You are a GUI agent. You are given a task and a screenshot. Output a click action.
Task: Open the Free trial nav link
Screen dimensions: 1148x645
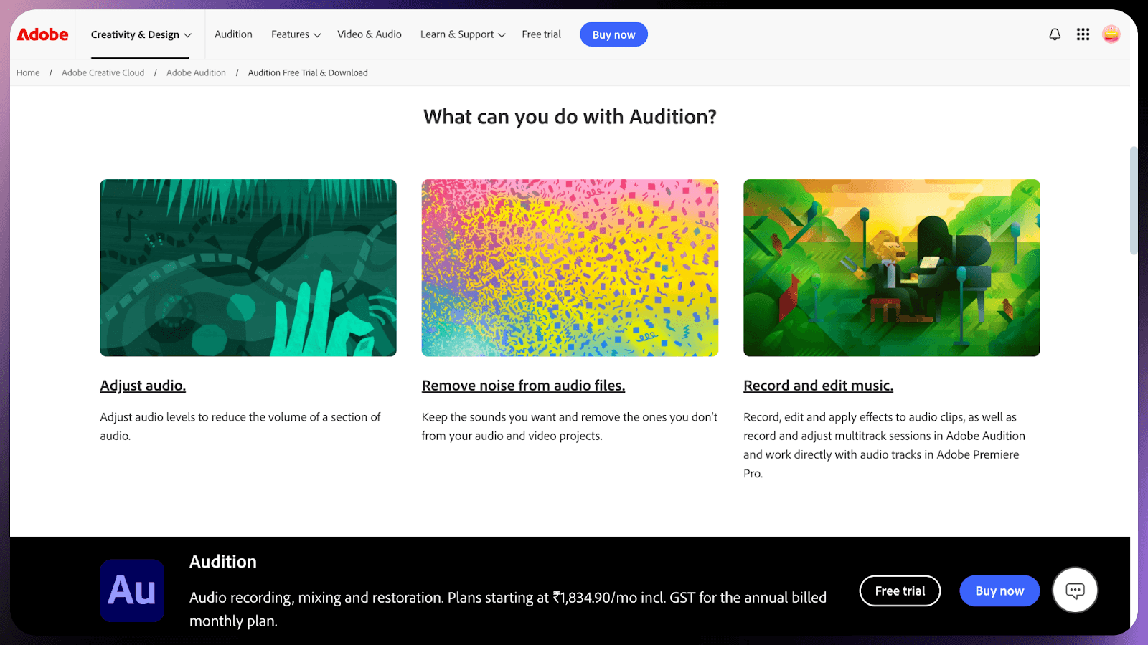click(x=542, y=34)
